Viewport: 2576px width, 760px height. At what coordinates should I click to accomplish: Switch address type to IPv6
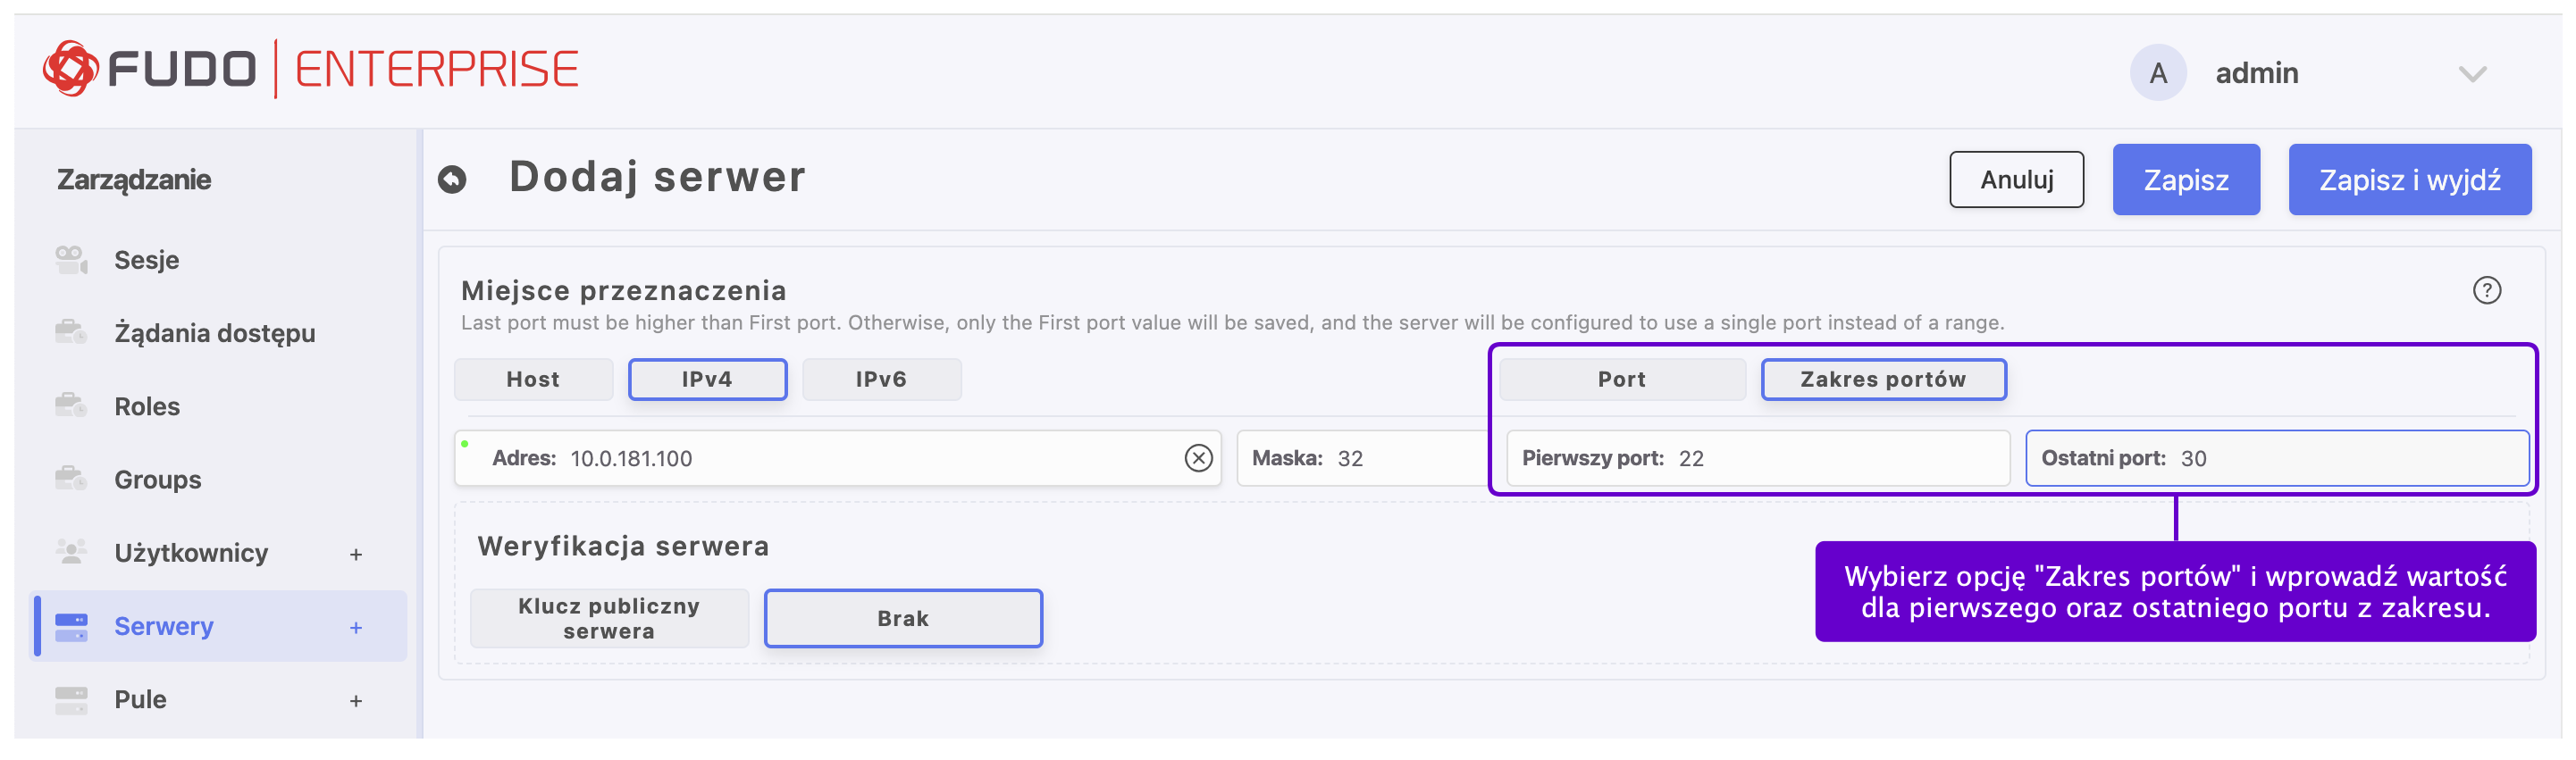coord(881,380)
